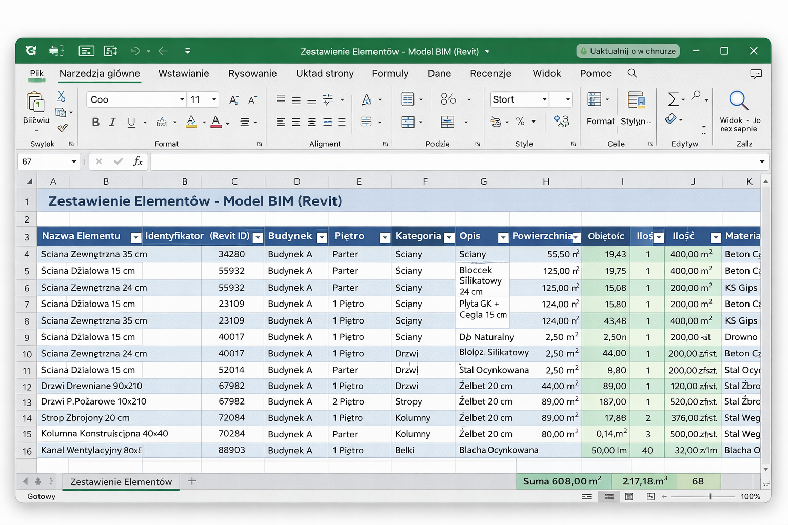The height and width of the screenshot is (525, 788).
Task: Open the Wstawianie ribbon tab
Action: [x=183, y=73]
